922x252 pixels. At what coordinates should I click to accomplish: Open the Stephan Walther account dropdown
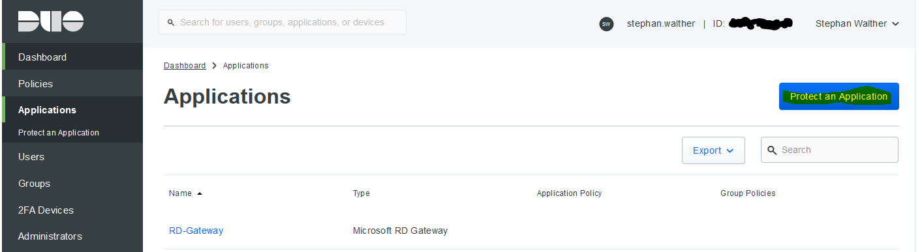(x=857, y=23)
